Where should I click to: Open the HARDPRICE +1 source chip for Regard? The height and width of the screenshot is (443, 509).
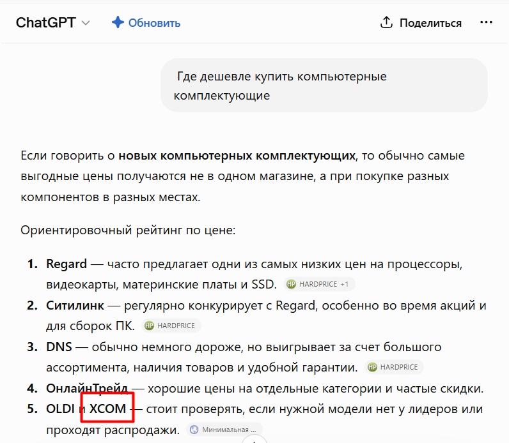[x=319, y=284]
